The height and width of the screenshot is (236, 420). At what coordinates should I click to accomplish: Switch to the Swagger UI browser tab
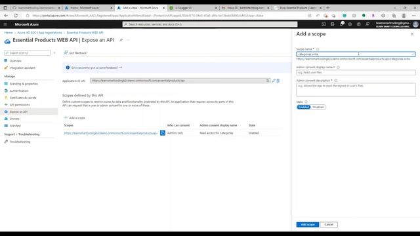[193, 8]
